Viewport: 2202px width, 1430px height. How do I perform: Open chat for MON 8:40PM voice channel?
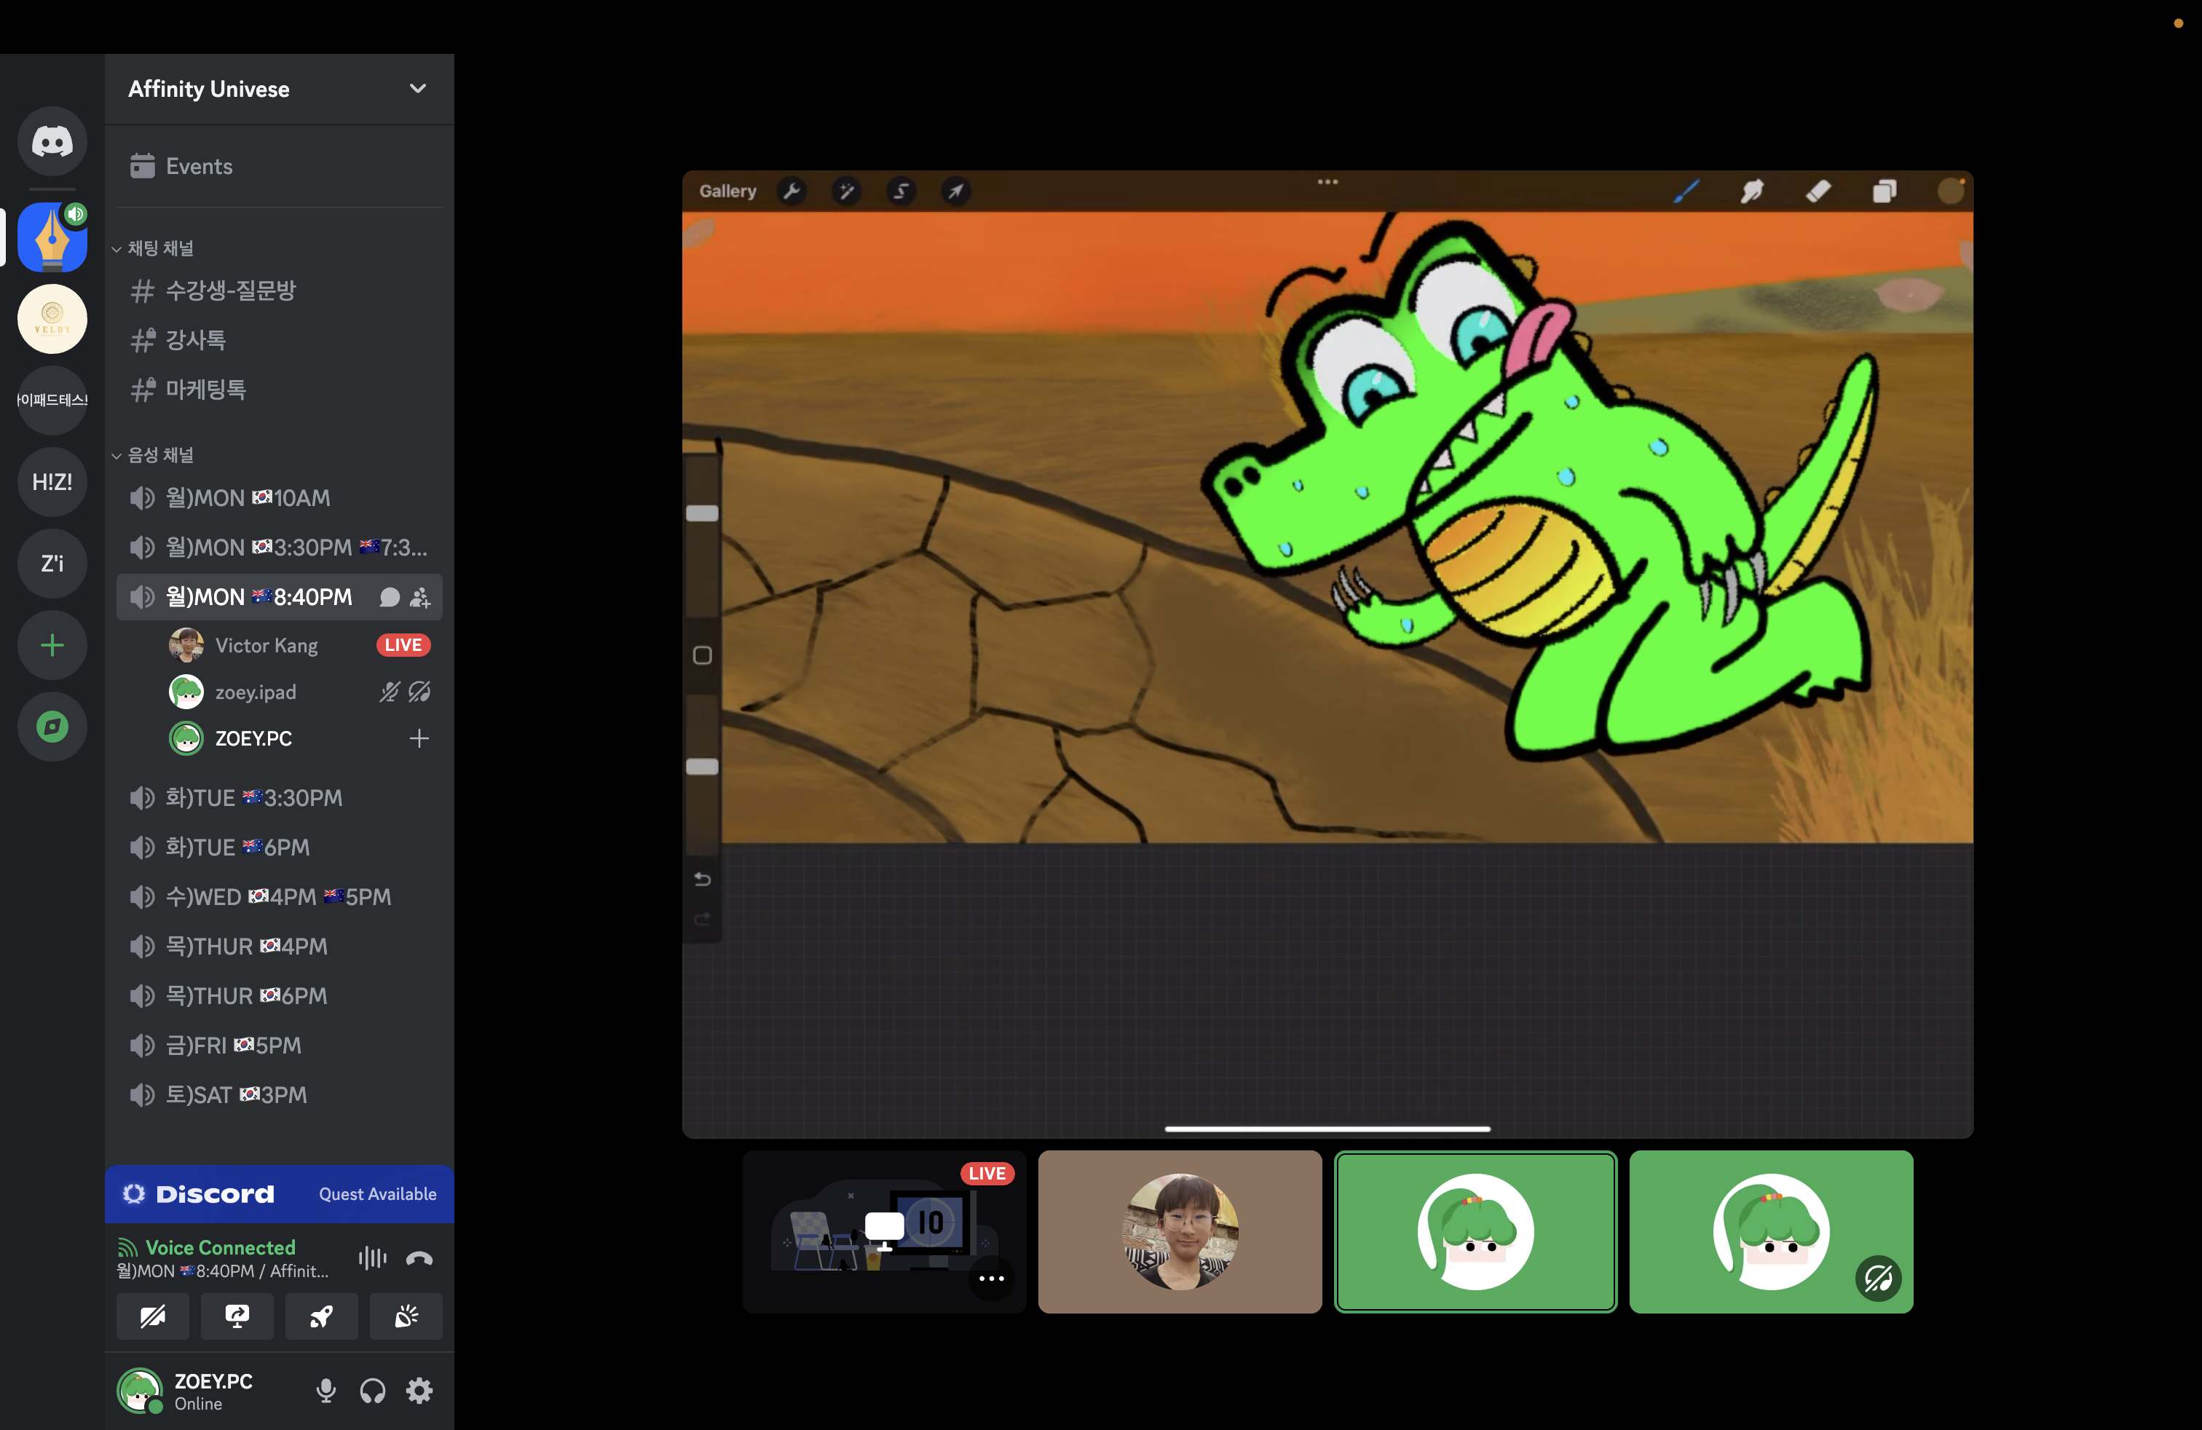point(390,598)
